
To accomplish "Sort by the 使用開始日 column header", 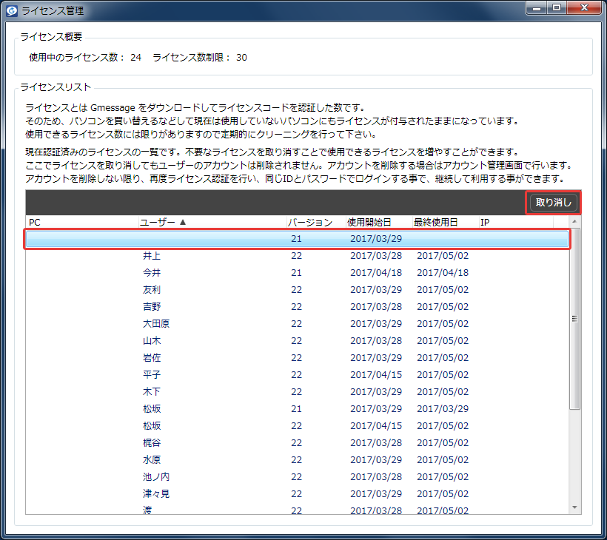I will click(379, 223).
